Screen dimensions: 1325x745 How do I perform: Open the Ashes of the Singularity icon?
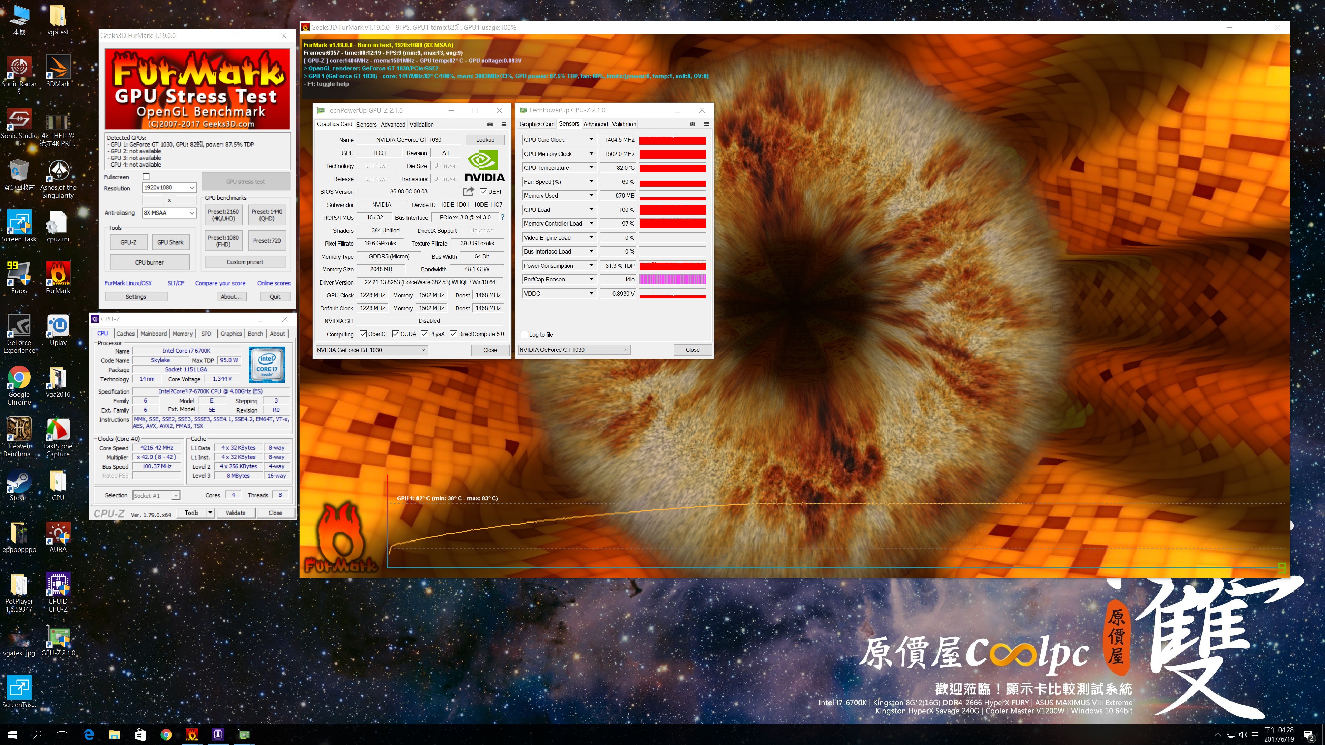[x=58, y=178]
